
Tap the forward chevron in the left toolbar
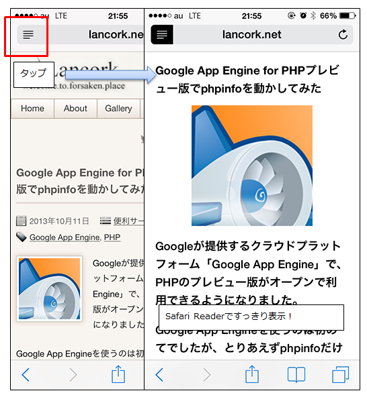(x=73, y=375)
